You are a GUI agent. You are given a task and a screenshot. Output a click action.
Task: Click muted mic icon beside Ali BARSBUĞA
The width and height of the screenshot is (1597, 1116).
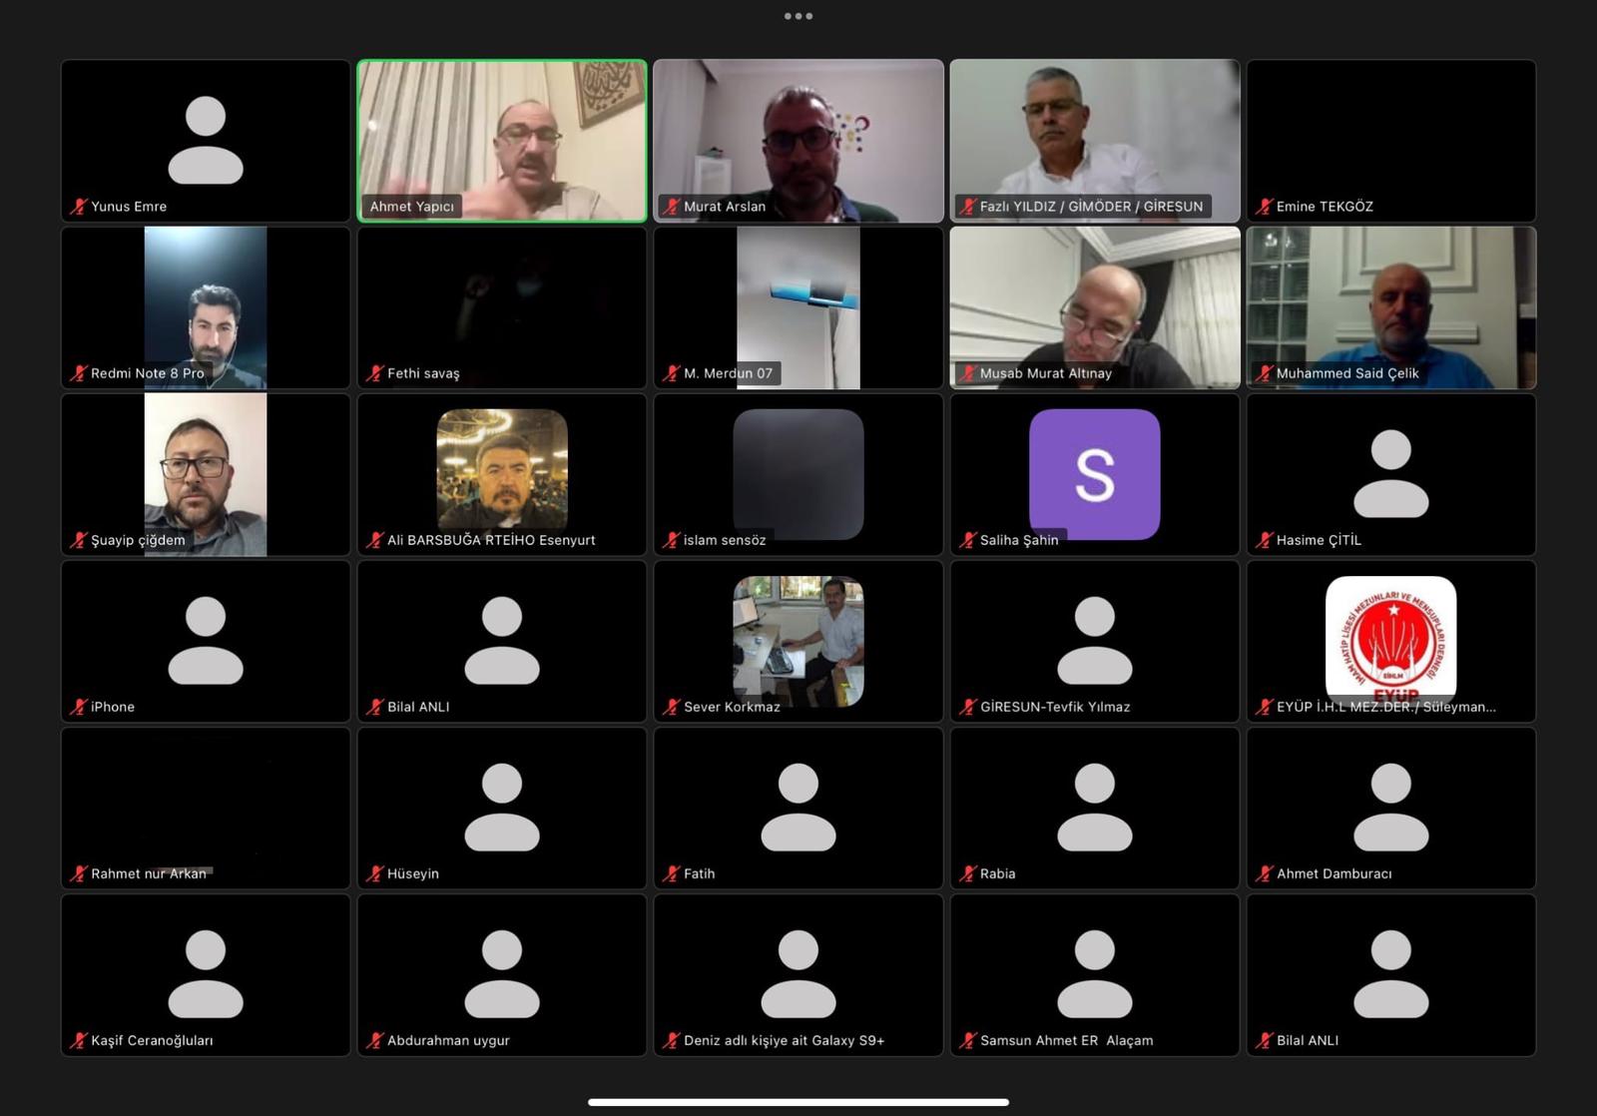375,540
